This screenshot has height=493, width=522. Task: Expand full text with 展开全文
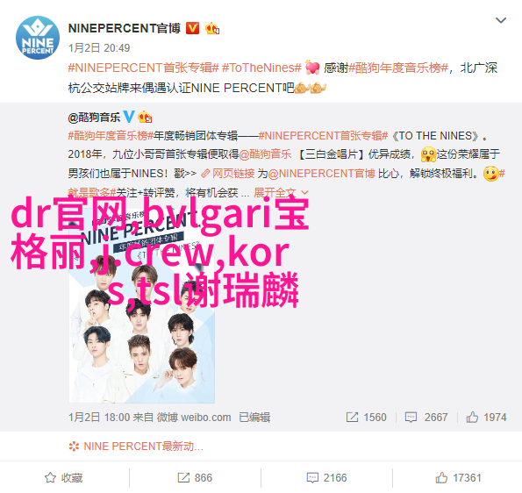tap(281, 192)
